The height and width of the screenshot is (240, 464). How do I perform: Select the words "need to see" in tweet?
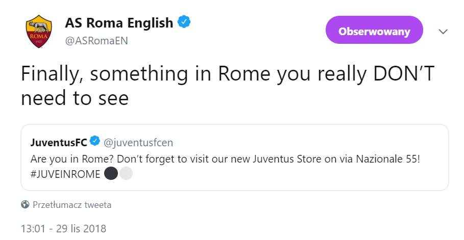(75, 98)
